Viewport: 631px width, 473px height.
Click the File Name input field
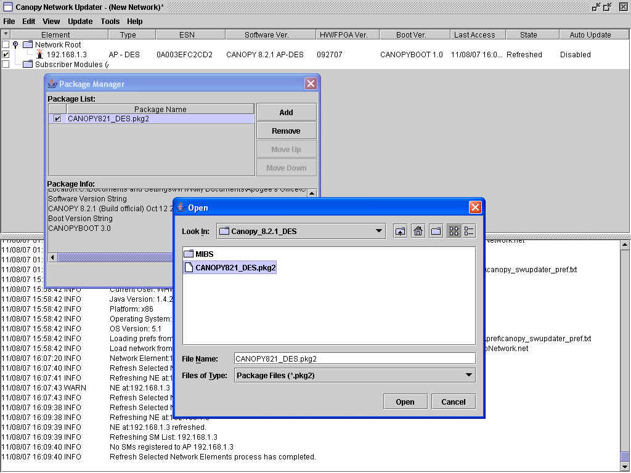354,358
